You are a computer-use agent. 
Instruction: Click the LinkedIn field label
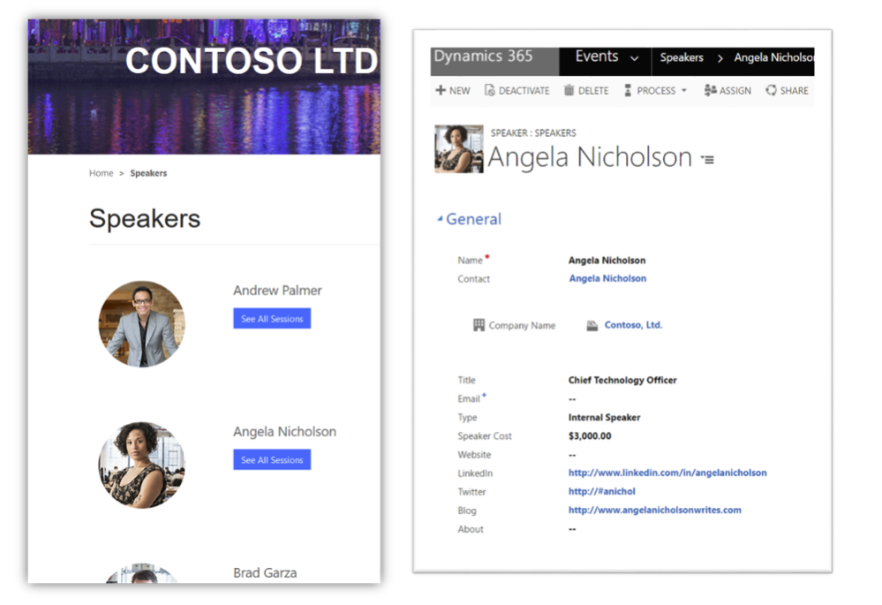(475, 473)
